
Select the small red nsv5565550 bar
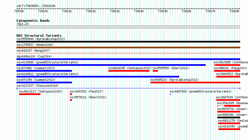[x=155, y=71]
